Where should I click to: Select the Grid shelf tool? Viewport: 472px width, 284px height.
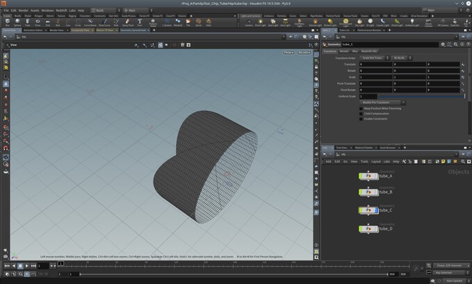[x=47, y=22]
